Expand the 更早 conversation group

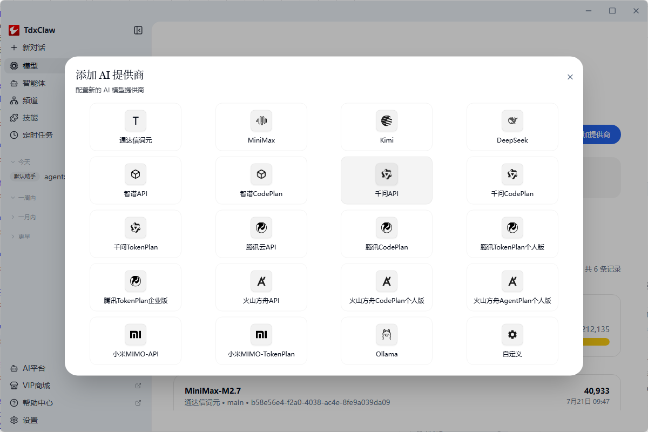(x=21, y=237)
